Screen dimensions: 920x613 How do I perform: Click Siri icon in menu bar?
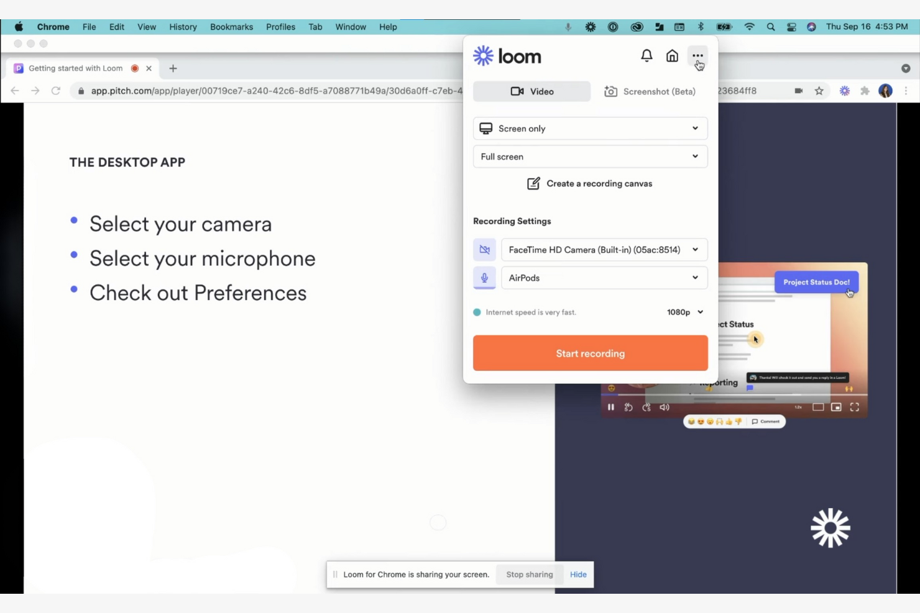click(811, 27)
